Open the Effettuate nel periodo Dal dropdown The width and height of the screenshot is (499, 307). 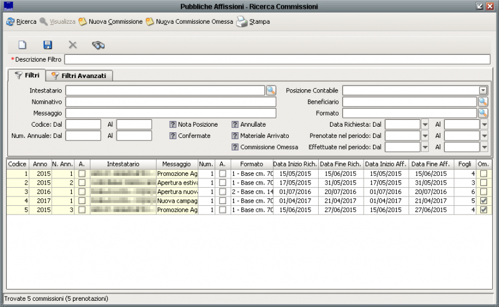[425, 147]
